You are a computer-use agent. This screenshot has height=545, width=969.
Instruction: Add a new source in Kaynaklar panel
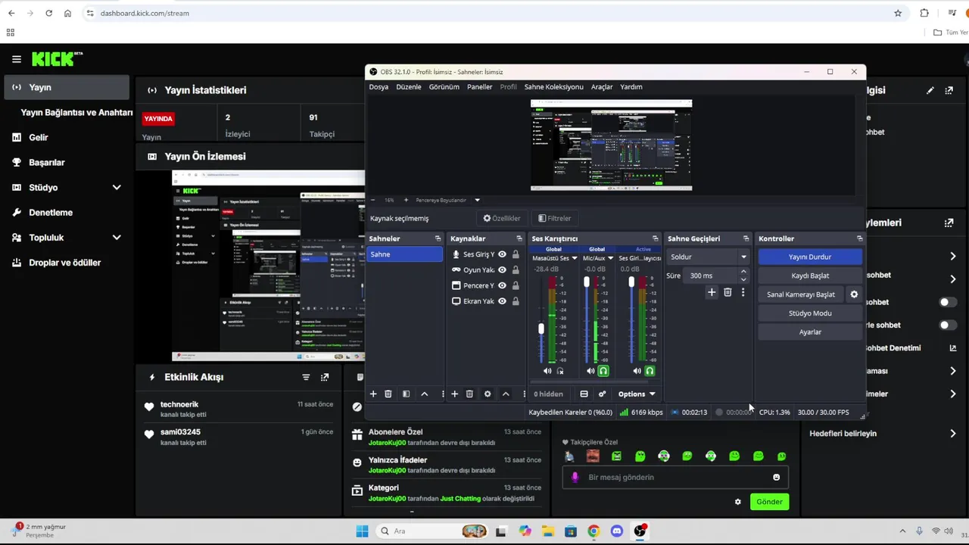454,394
